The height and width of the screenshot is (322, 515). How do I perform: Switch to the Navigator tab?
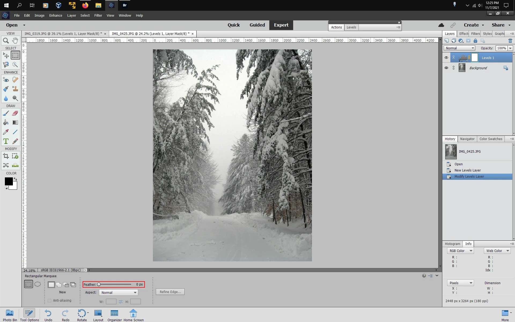[467, 139]
